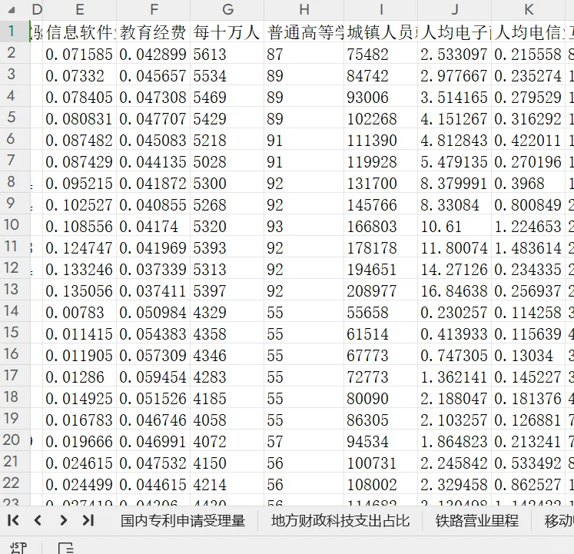
Task: Select cell with value 0.862527
Action: tap(528, 484)
